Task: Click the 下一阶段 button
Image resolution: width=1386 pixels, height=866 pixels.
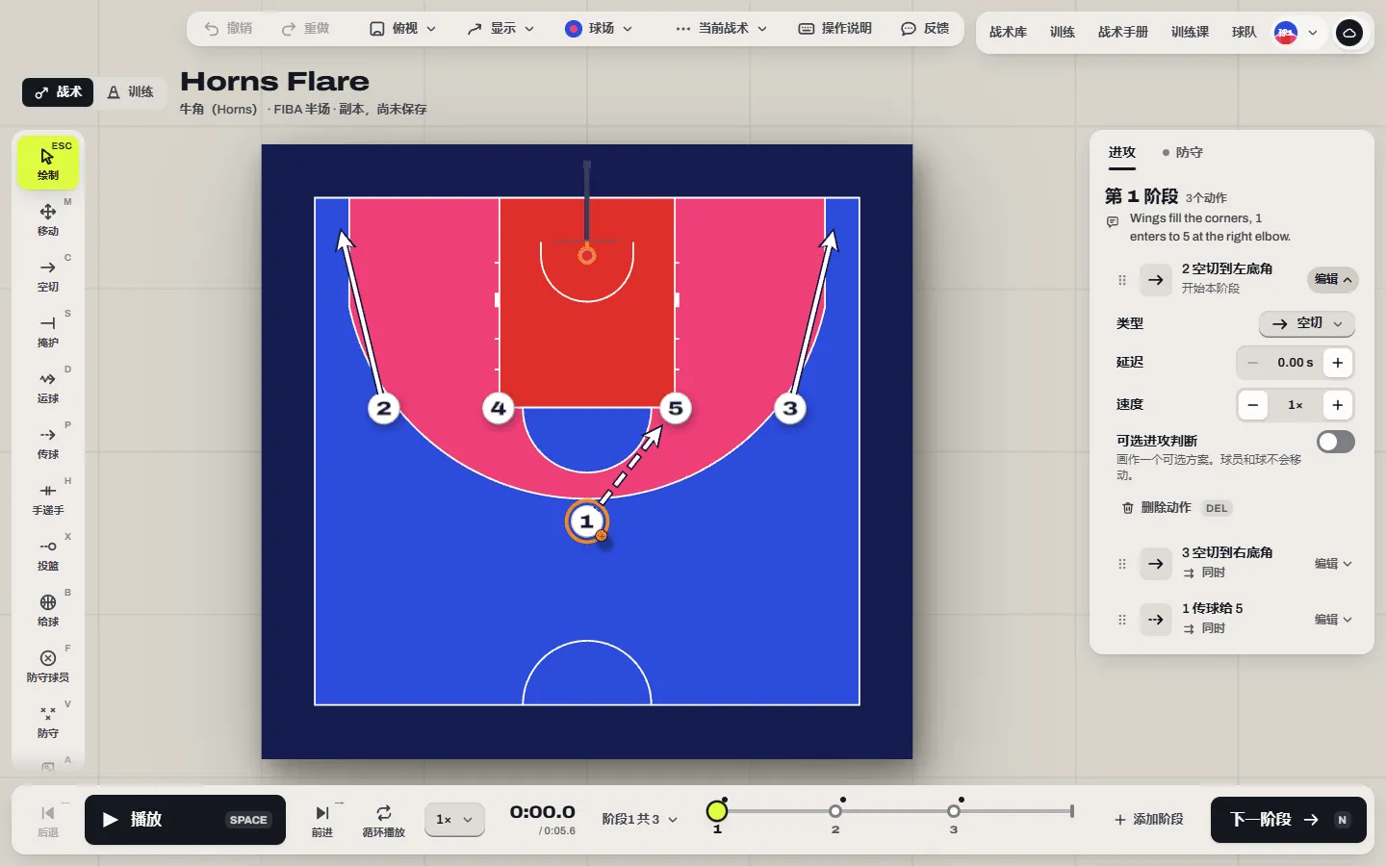Action: (x=1288, y=820)
